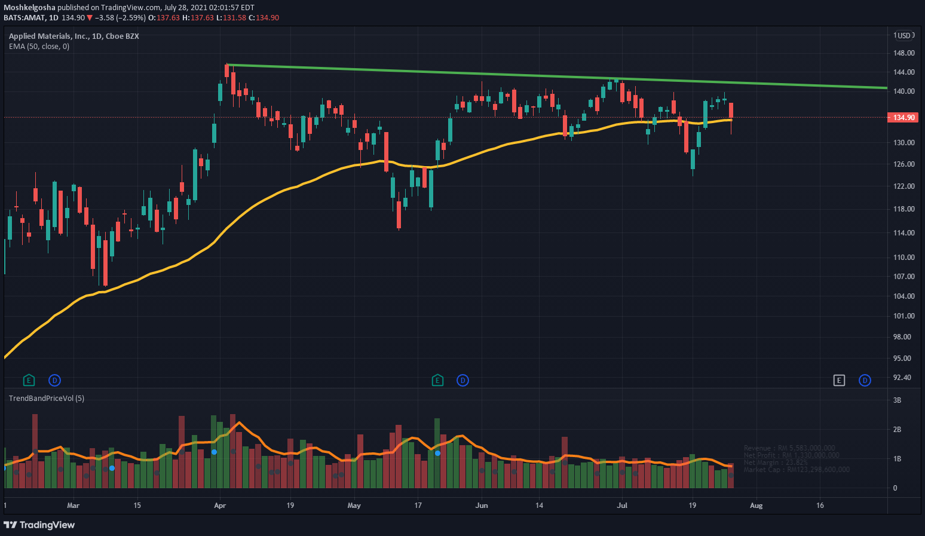Click the 17 date label after May
Viewport: 925px width, 536px height.
point(418,505)
